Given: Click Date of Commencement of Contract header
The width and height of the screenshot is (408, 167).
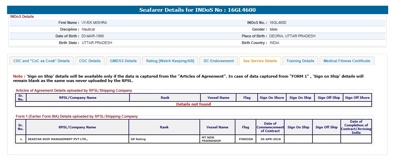Looking at the screenshot, I should pos(270,127).
